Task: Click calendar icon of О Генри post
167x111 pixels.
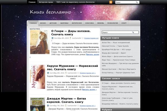Action: click(x=52, y=38)
